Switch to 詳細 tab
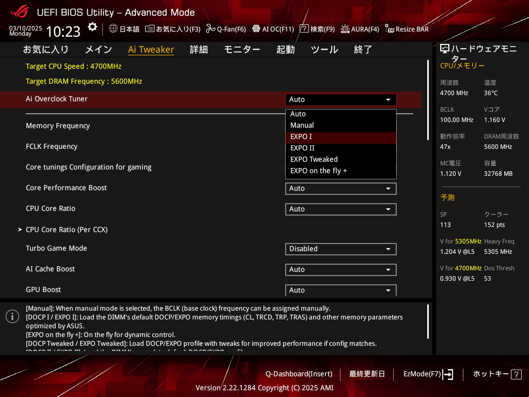The width and height of the screenshot is (529, 397). (x=199, y=50)
